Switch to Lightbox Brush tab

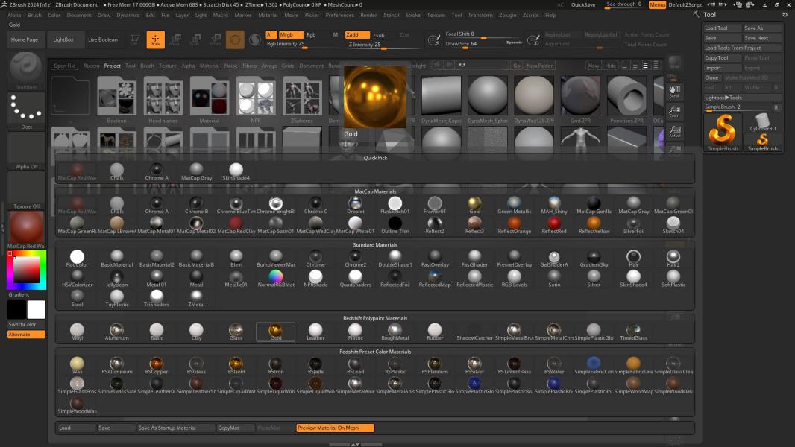(x=147, y=66)
